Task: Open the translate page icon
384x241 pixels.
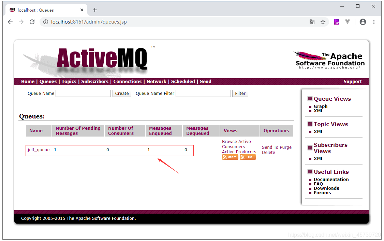Action: (x=312, y=22)
